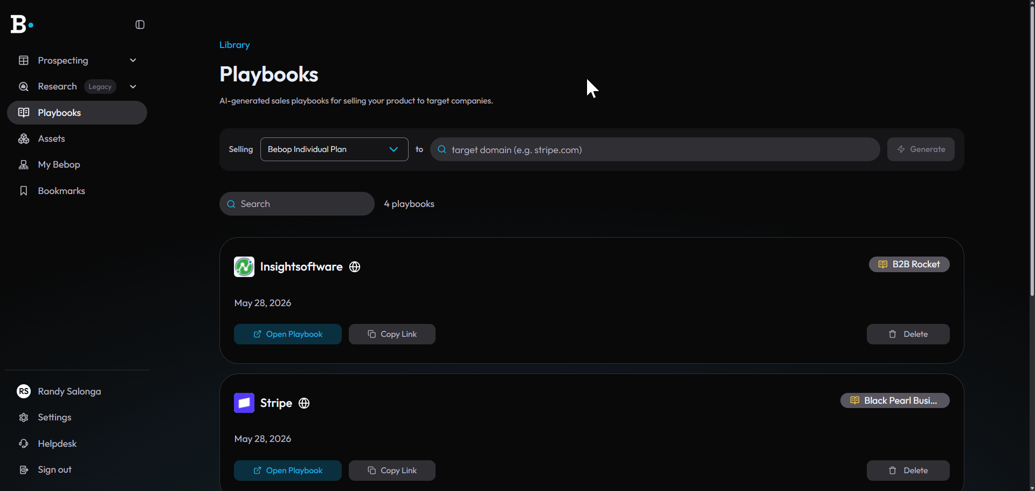Screen dimensions: 1035x491
Task: Open Stripe website globe icon
Action: click(x=304, y=403)
